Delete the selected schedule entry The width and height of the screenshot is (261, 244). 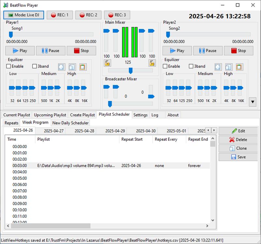pyautogui.click(x=238, y=140)
